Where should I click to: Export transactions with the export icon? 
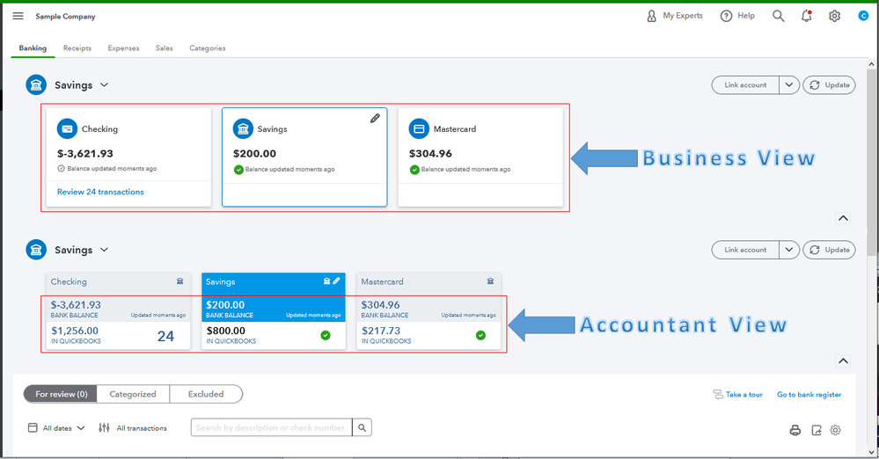pos(817,430)
